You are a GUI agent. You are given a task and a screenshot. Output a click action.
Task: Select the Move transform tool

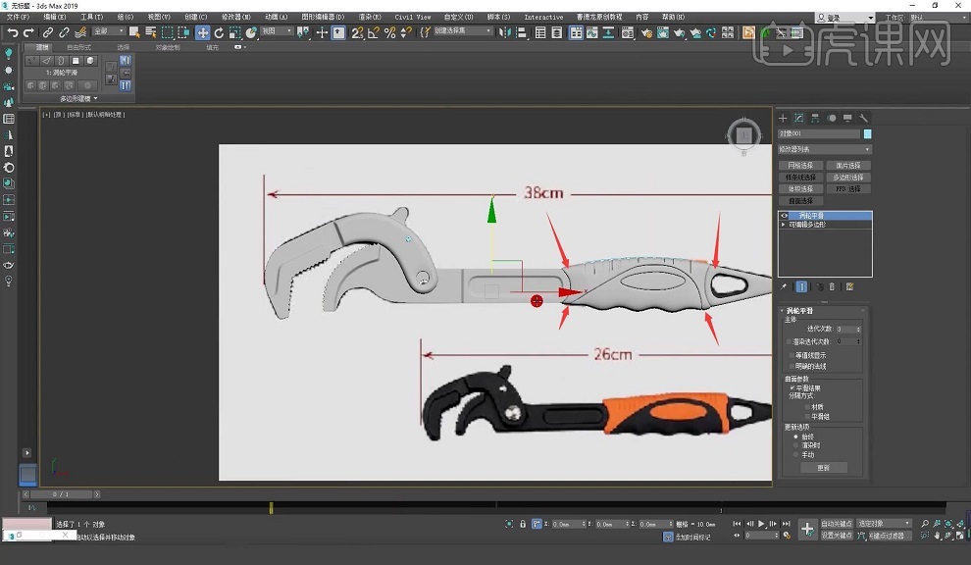click(202, 32)
